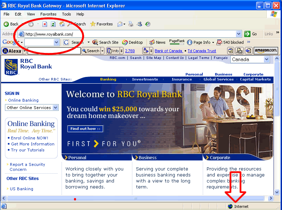Open the Tools menu
The image size is (282, 210).
[x=67, y=14]
